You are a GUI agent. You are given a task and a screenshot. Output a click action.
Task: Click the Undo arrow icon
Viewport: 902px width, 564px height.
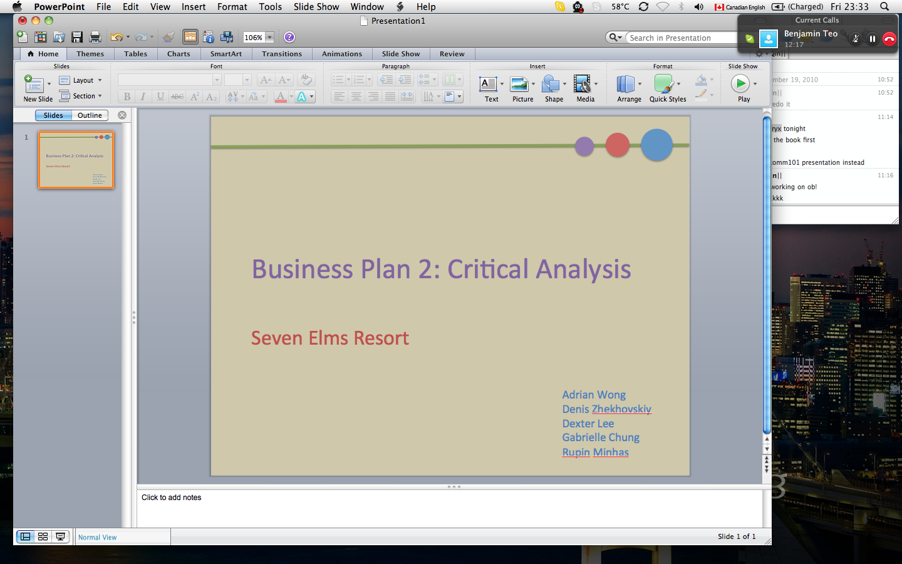click(116, 38)
